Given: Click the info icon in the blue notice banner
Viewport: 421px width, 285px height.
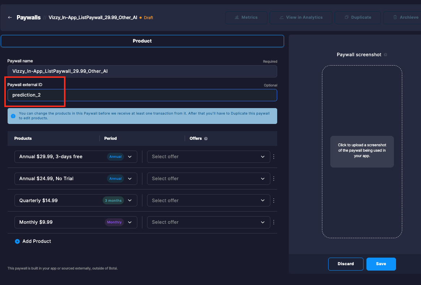Looking at the screenshot, I should pyautogui.click(x=13, y=116).
